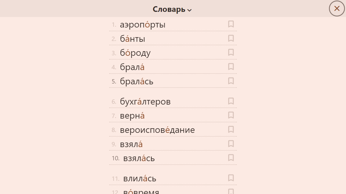The width and height of the screenshot is (346, 194).
Task: Bookmark the word ба́нты
Action: (231, 38)
